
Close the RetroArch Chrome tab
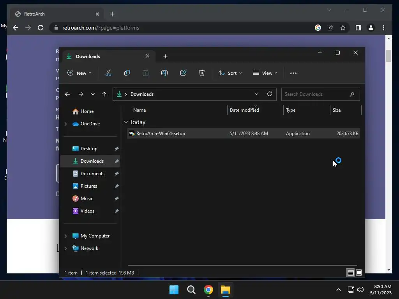coord(97,14)
